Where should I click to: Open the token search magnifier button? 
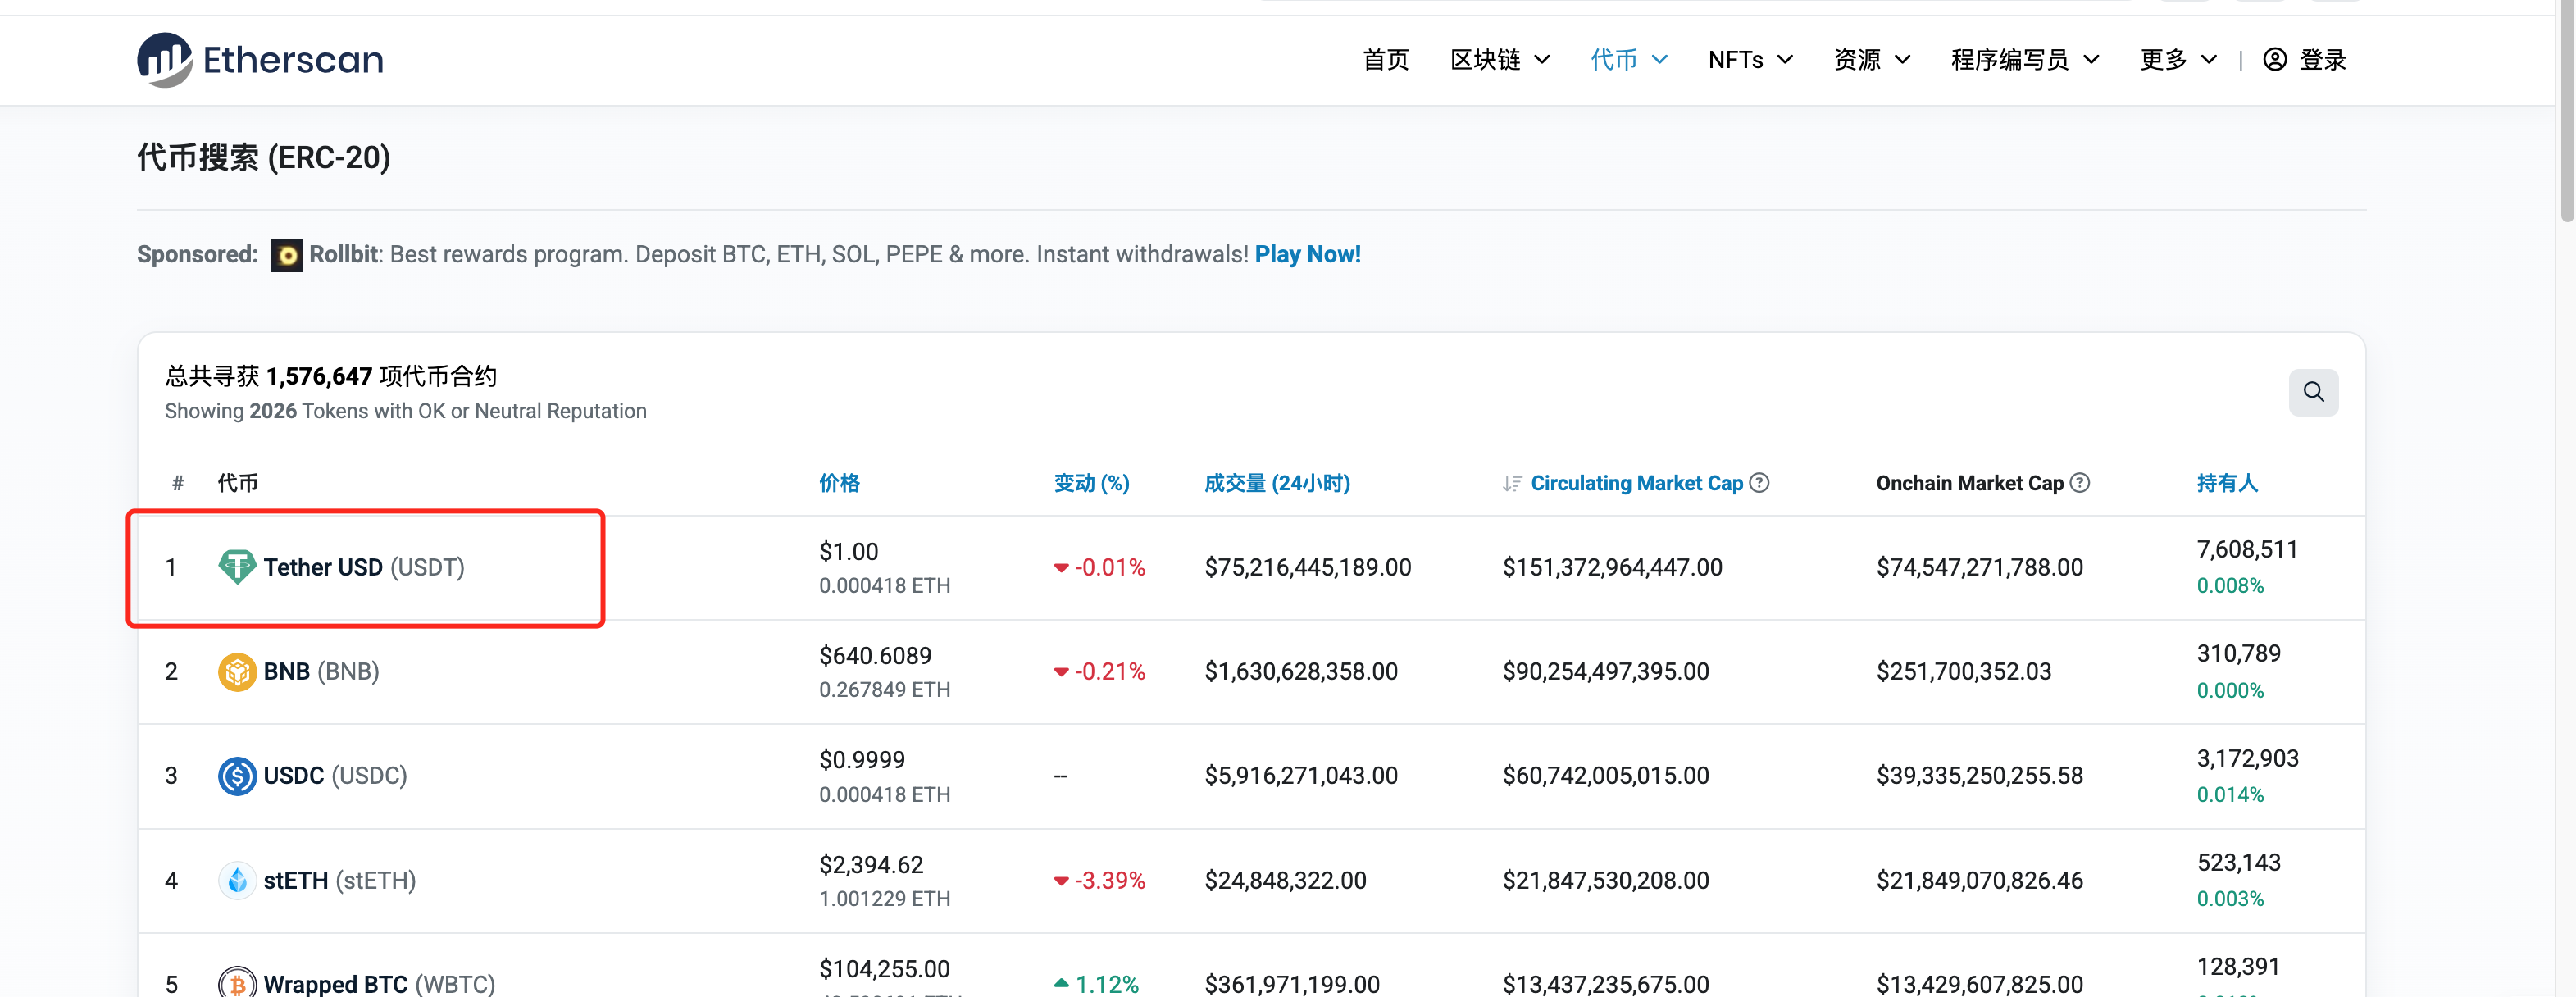[x=2313, y=392]
